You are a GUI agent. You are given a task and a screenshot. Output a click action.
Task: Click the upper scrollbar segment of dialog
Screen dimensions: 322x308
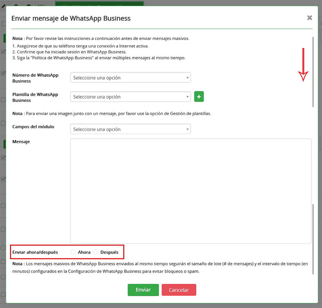313,72
